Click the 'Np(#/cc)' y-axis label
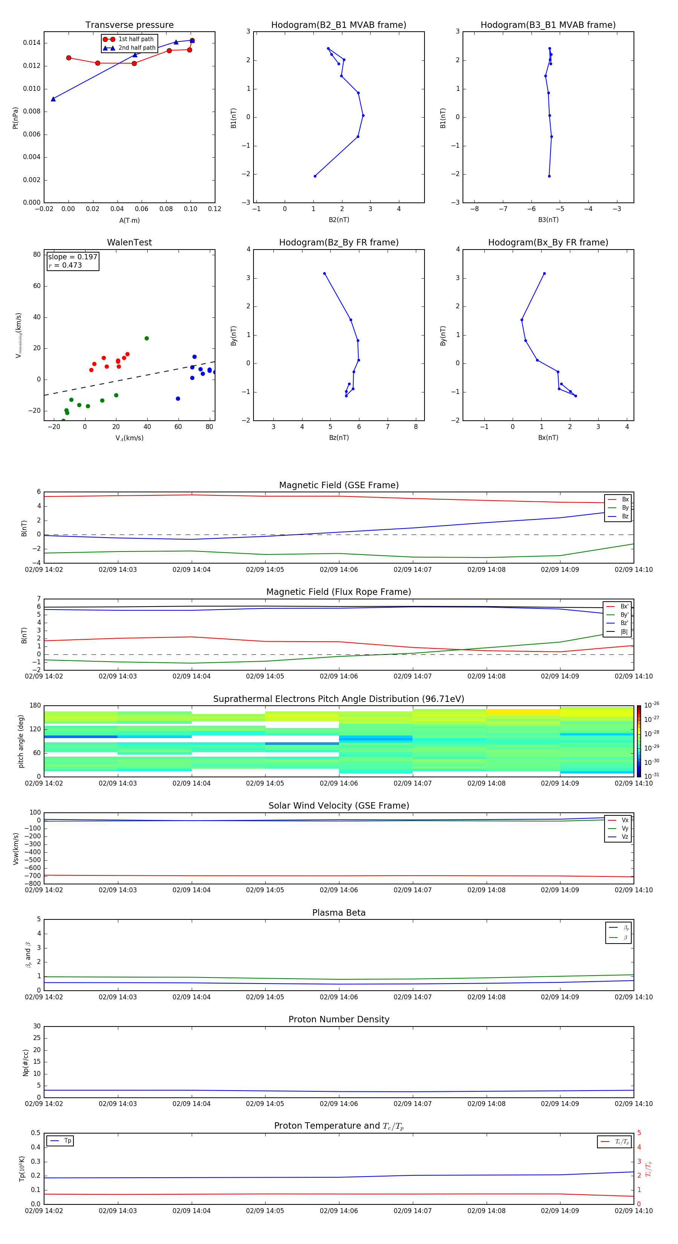Image resolution: width=678 pixels, height=1244 pixels. [26, 1062]
